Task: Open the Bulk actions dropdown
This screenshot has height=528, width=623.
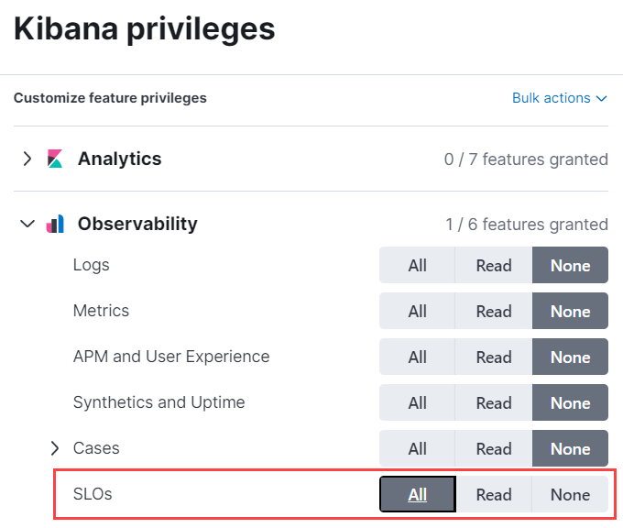Action: coord(559,98)
